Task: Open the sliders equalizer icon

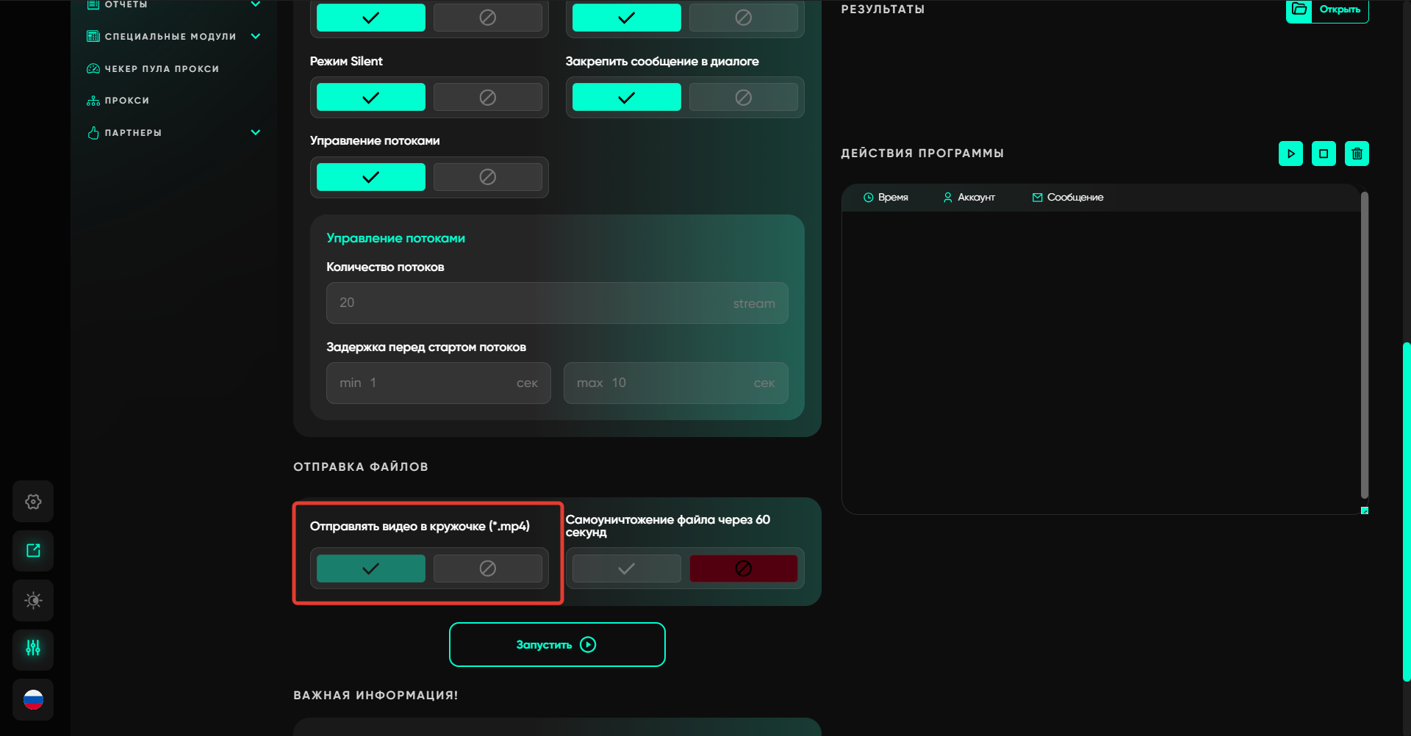Action: click(x=33, y=649)
